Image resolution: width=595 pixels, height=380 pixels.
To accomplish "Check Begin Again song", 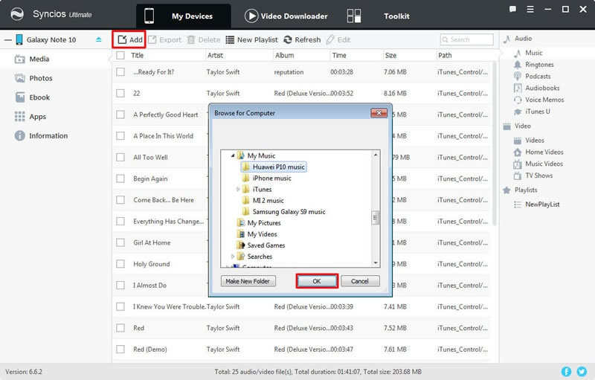I will 120,178.
